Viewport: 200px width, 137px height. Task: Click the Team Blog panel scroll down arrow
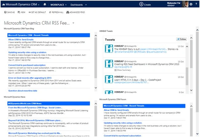tap(96, 88)
